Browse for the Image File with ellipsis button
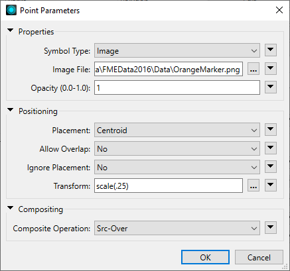Screen dimensions: 290x271 pos(254,69)
